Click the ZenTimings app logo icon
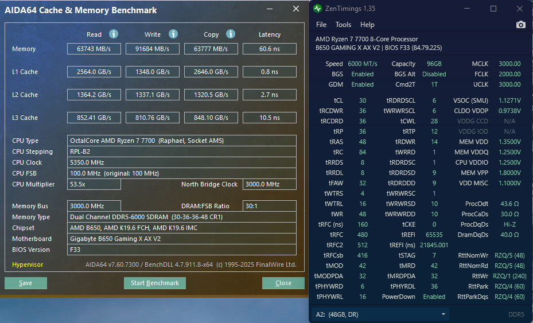The height and width of the screenshot is (323, 533). coord(317,9)
